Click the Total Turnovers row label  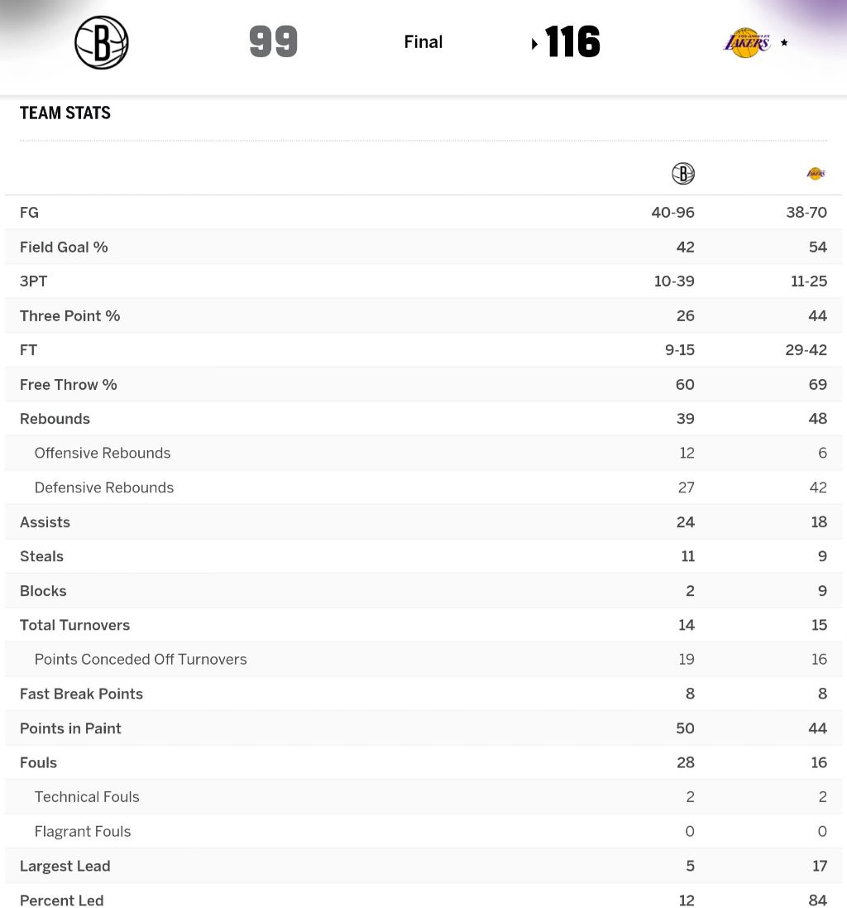[x=74, y=625]
